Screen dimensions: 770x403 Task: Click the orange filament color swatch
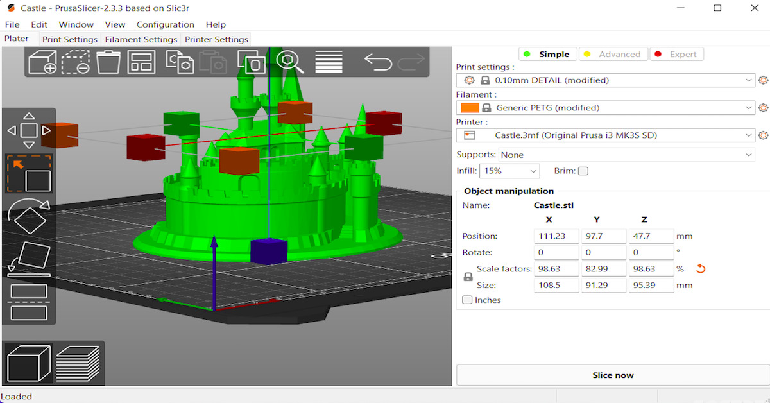click(x=470, y=108)
